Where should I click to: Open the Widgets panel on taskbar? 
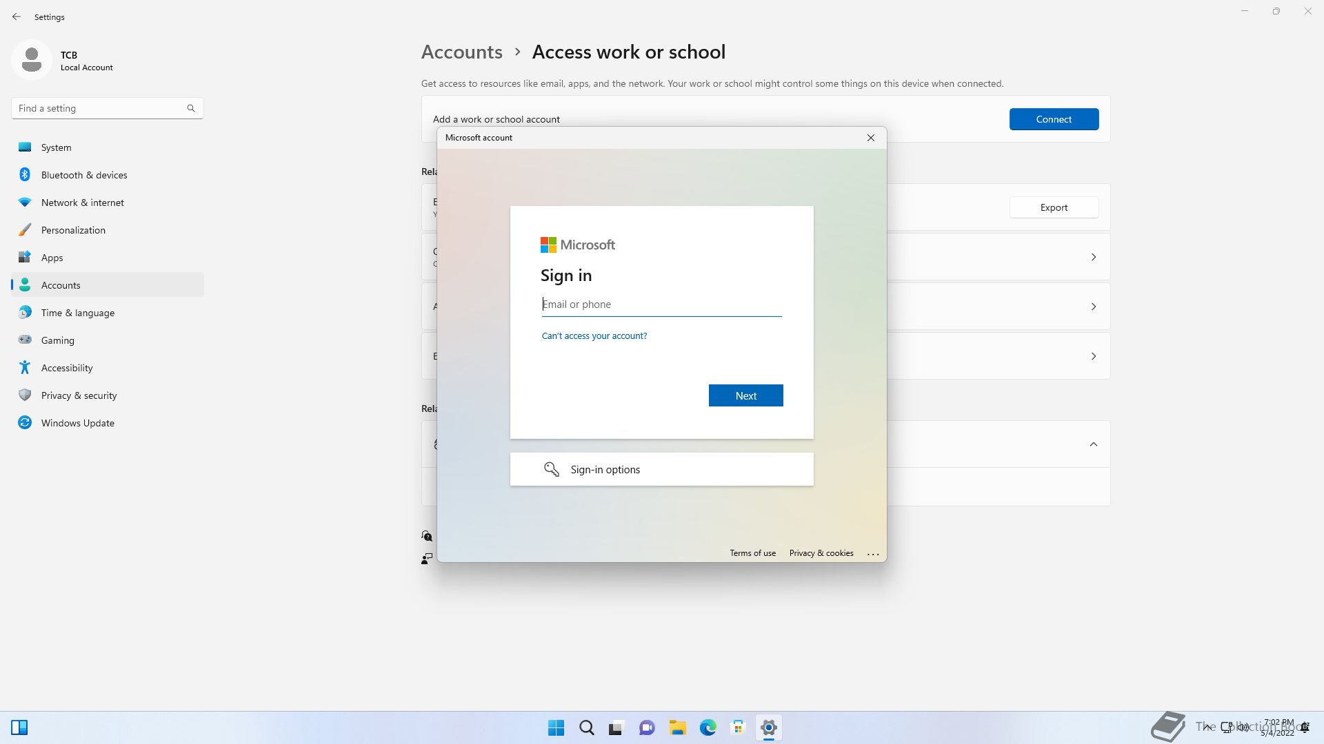click(x=19, y=727)
